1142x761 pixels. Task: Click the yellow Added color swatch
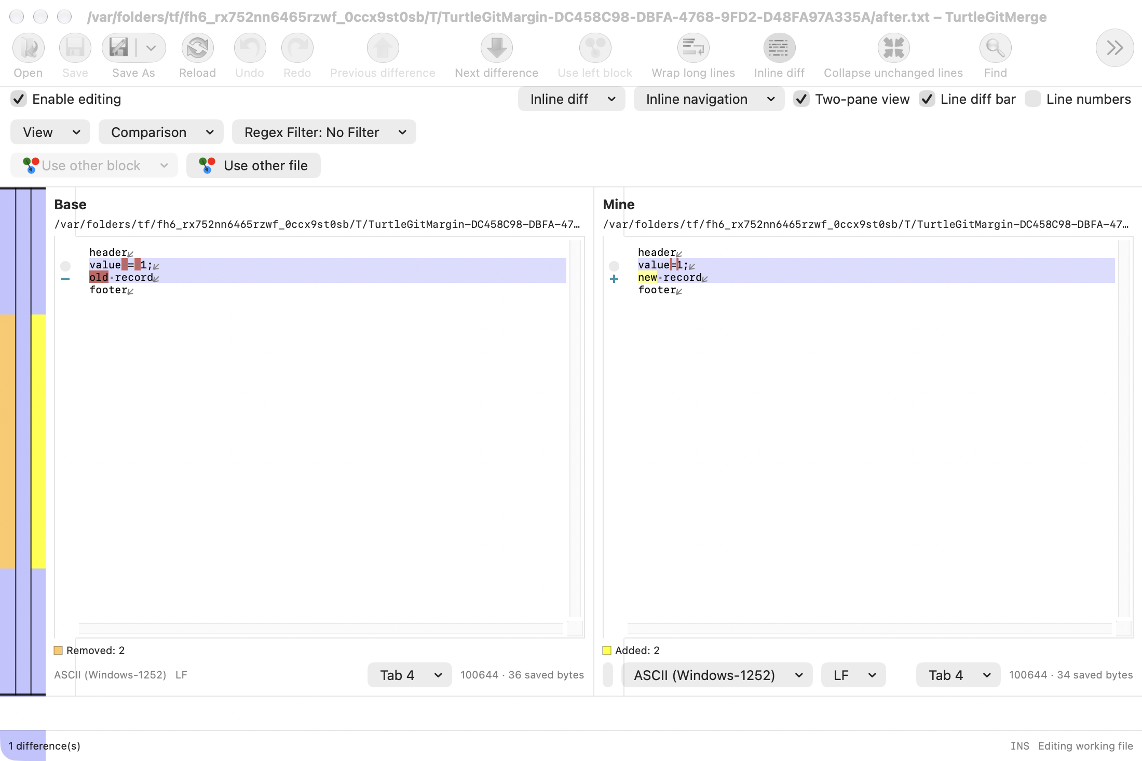click(x=607, y=650)
